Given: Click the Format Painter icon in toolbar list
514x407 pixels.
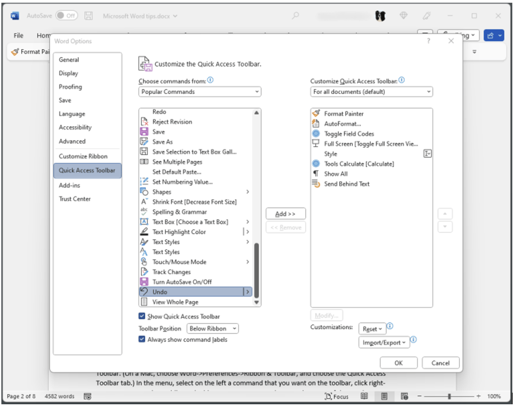Looking at the screenshot, I should 316,113.
